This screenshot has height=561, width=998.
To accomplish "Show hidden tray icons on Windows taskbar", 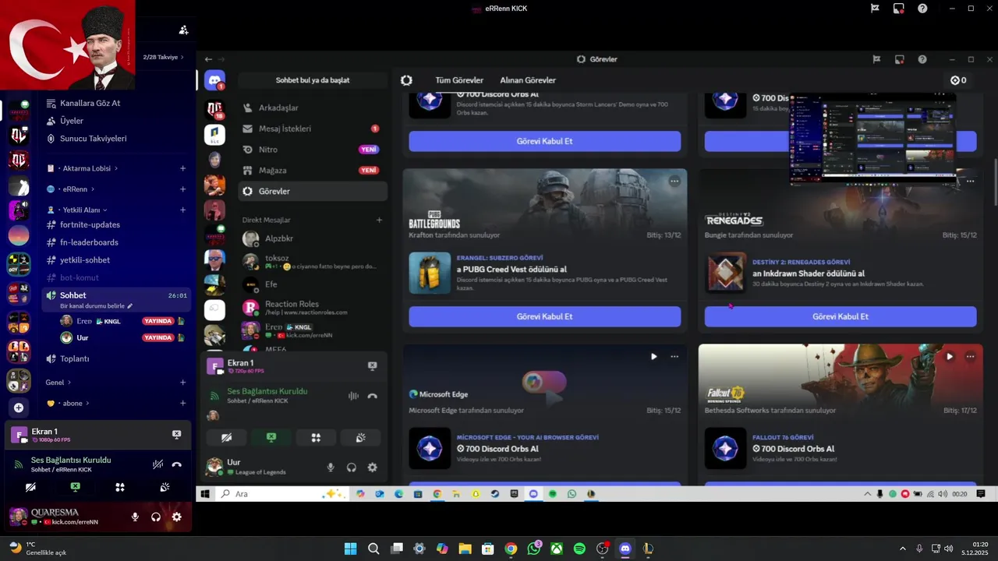I will [x=903, y=549].
